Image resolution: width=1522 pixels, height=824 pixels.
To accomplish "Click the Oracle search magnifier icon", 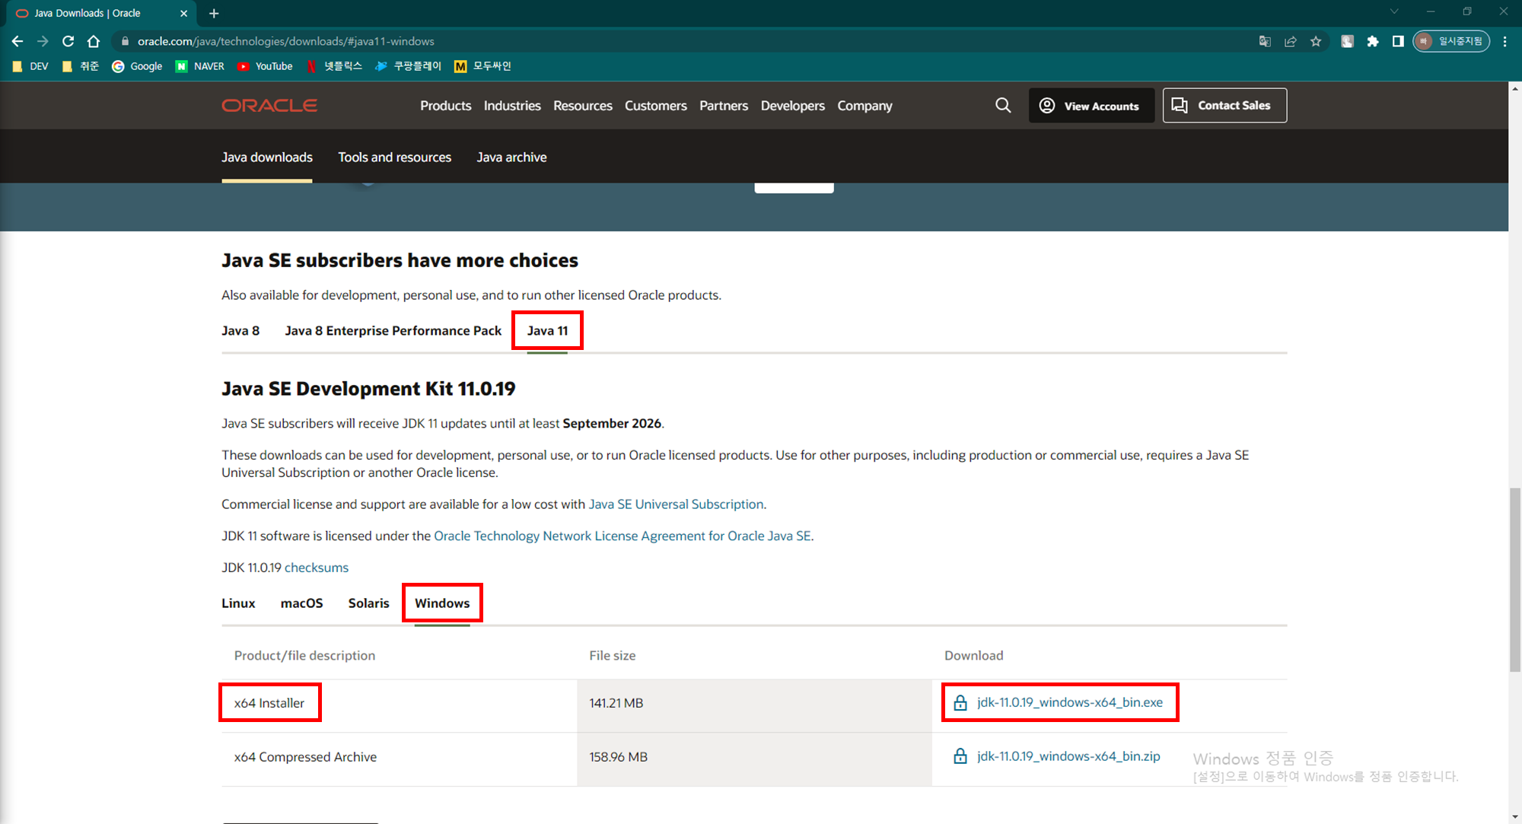I will point(1003,106).
